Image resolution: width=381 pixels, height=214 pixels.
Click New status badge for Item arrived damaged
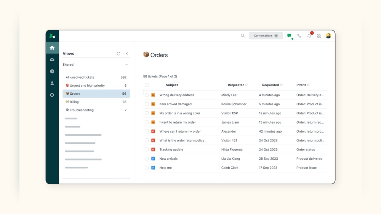pyautogui.click(x=153, y=104)
